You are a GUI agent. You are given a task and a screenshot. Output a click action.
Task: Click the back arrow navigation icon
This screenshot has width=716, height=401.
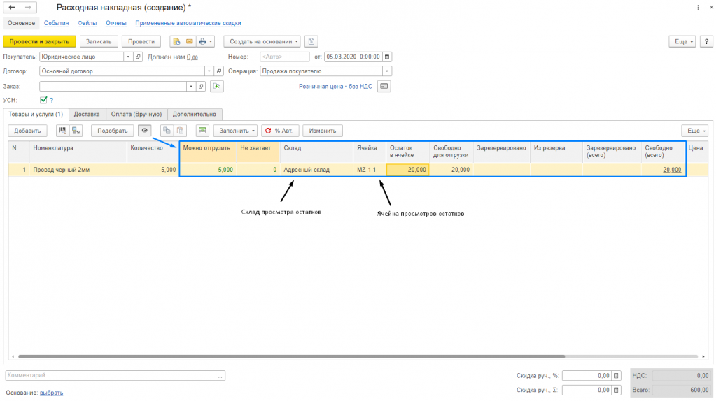(12, 7)
